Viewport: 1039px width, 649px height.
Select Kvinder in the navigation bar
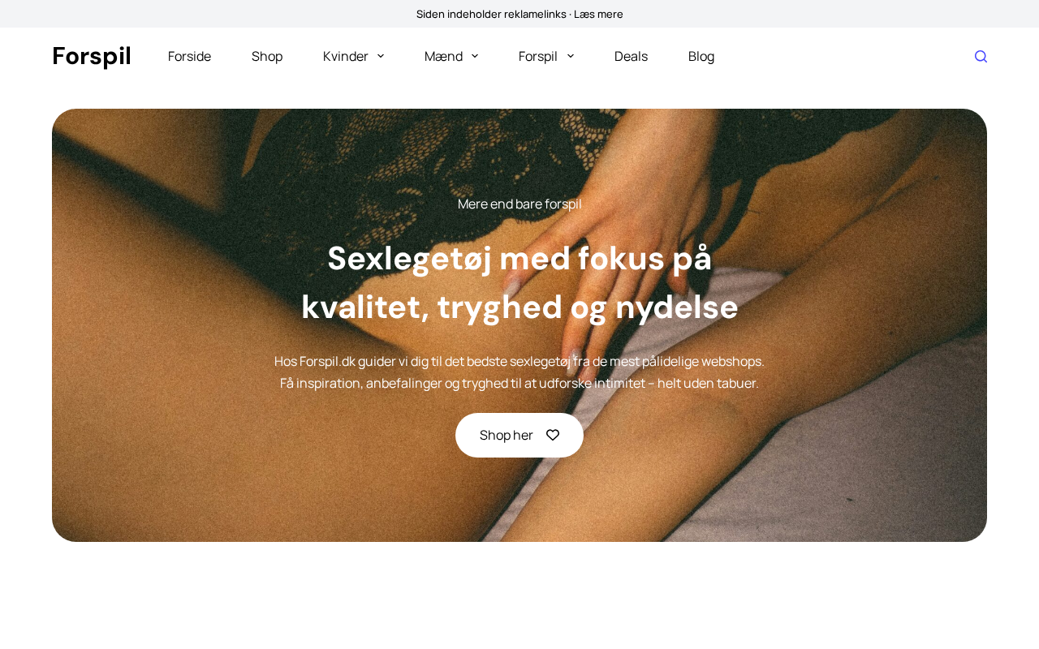pos(346,56)
